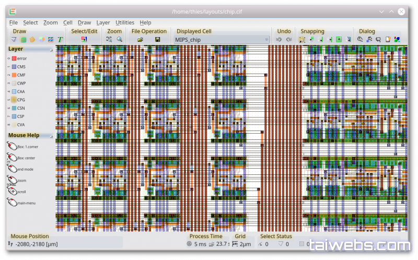Click the magnifier zoom icon
Image resolution: width=418 pixels, height=260 pixels.
(x=119, y=40)
